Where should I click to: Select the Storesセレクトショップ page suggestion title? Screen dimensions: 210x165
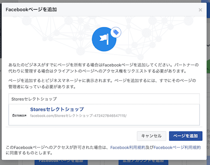57,109
